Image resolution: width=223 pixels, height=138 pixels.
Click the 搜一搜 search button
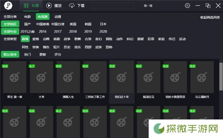148,6
